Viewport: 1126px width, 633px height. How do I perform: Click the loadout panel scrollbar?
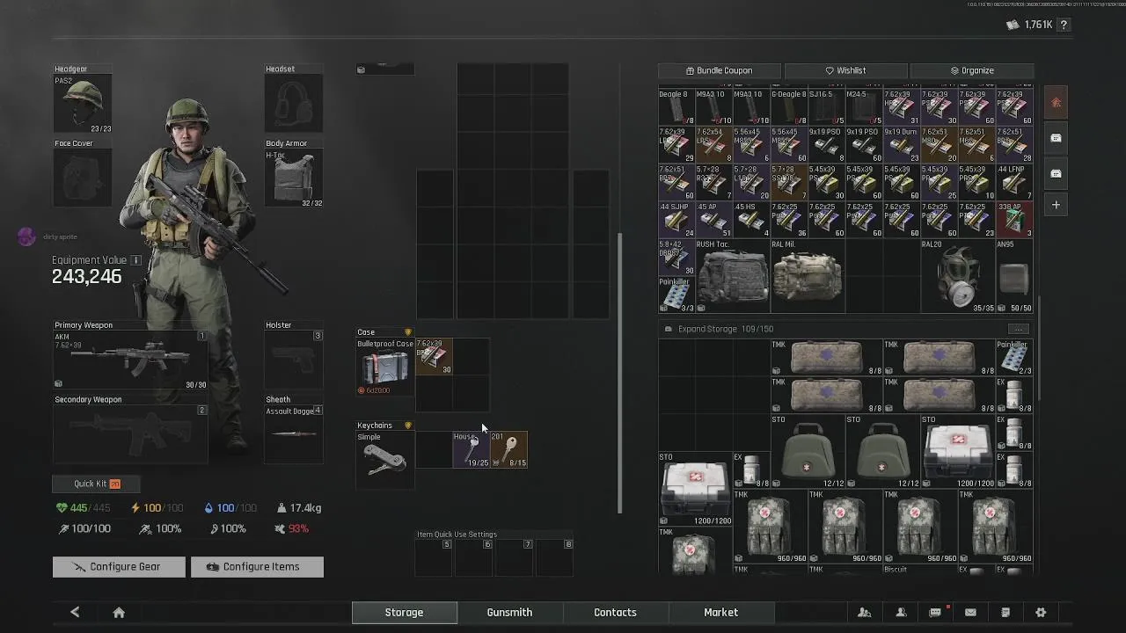(x=620, y=374)
